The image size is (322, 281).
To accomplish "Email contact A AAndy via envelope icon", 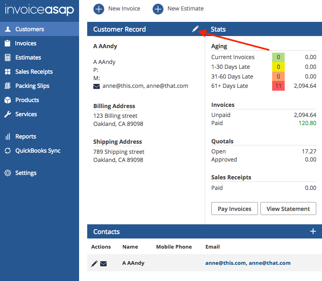I will tap(103, 264).
